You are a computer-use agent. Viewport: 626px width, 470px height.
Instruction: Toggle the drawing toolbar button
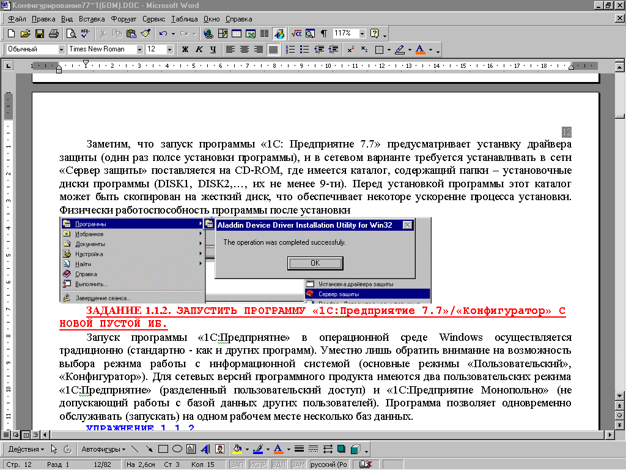tap(279, 34)
